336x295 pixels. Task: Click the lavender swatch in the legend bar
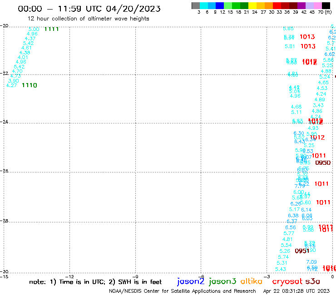click(310, 5)
